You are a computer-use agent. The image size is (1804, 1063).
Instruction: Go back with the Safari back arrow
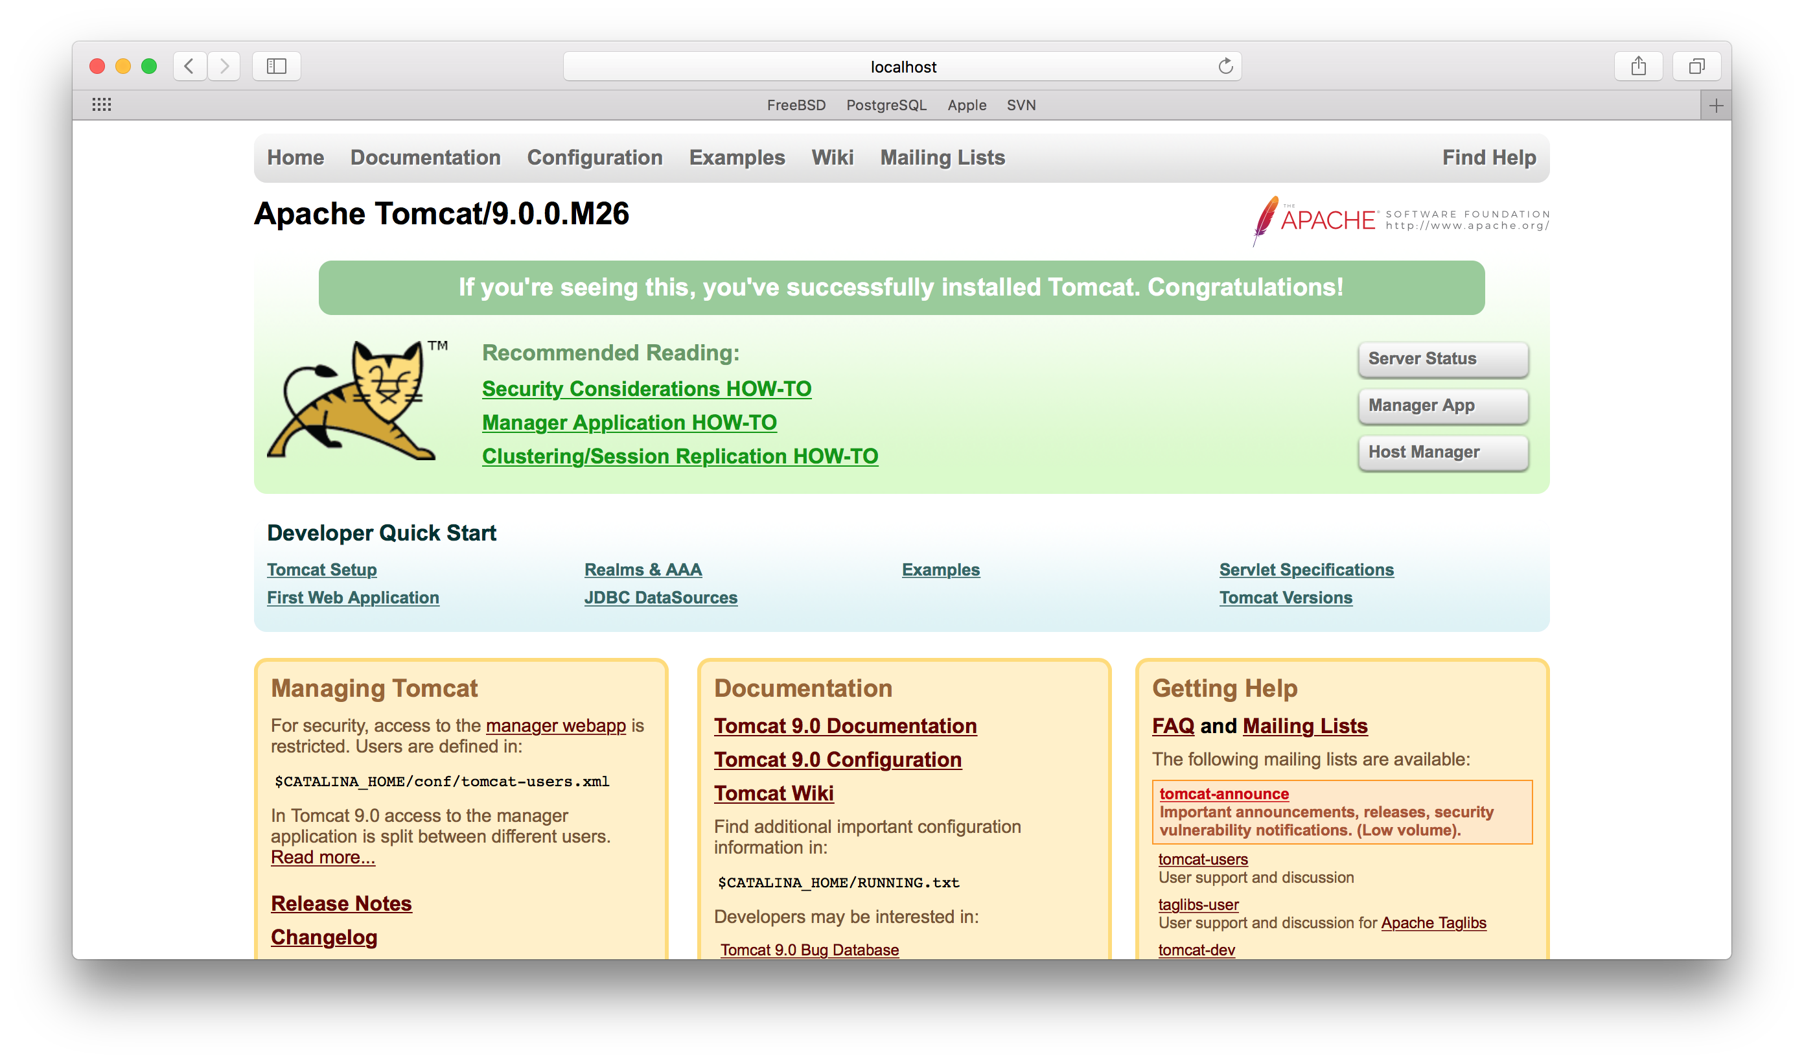coord(190,67)
